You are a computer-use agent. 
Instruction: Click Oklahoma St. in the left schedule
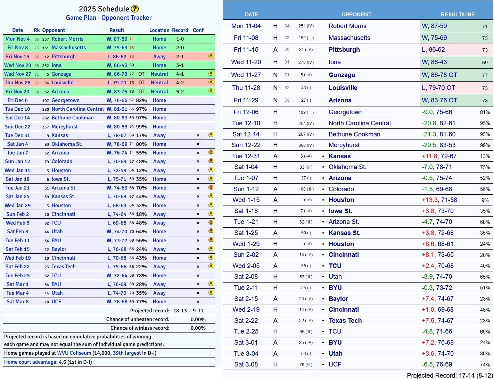click(x=67, y=144)
